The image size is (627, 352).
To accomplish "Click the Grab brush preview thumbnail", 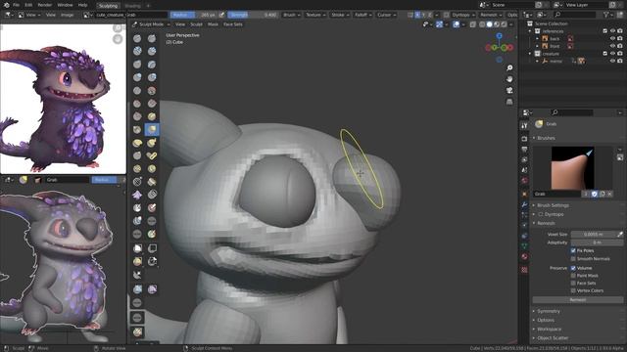I will [572, 167].
